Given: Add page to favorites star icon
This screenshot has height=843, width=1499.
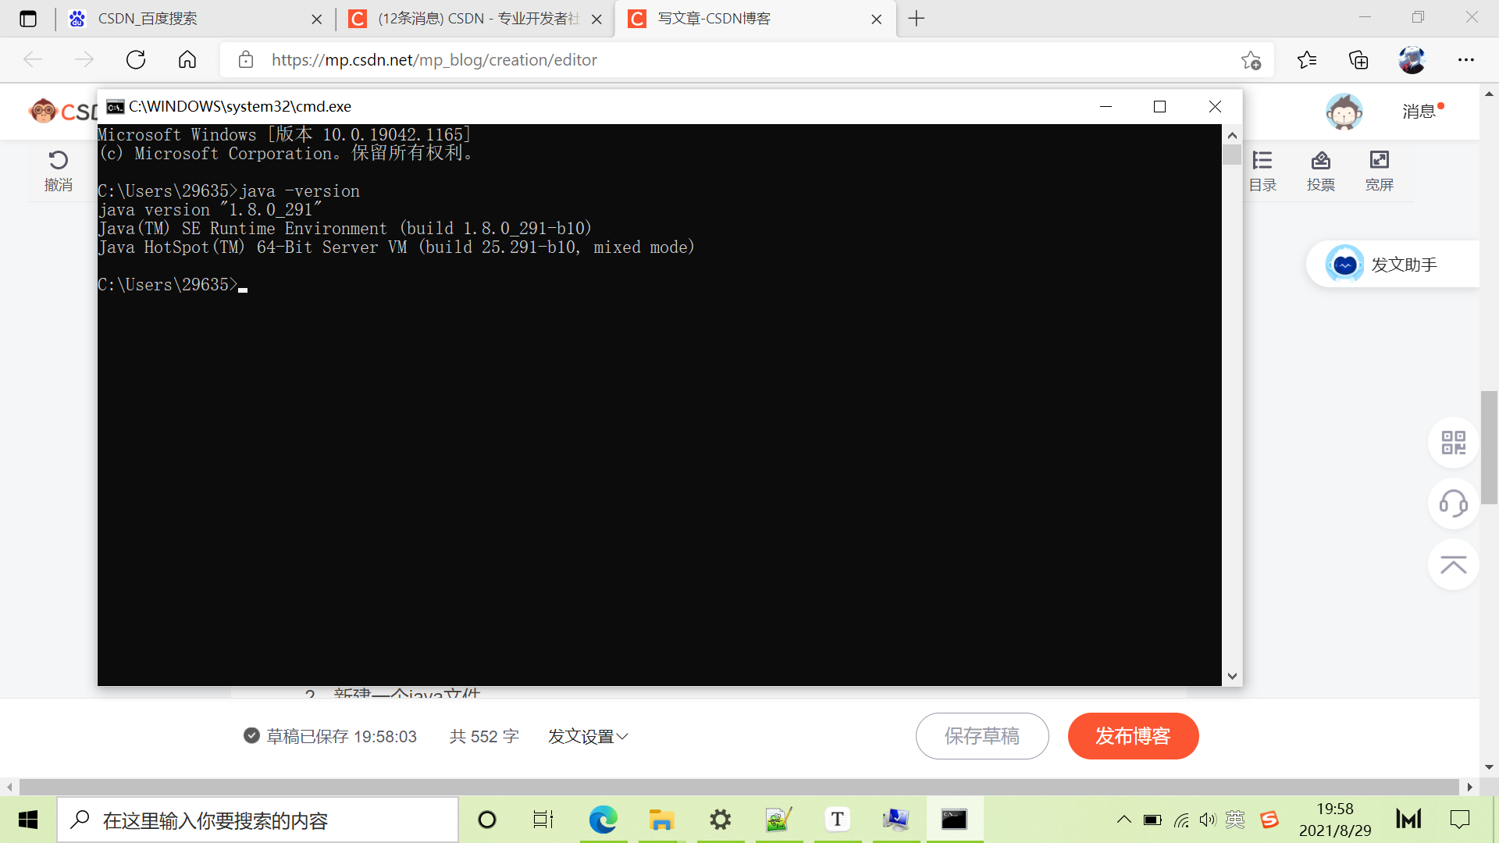Looking at the screenshot, I should (1251, 60).
